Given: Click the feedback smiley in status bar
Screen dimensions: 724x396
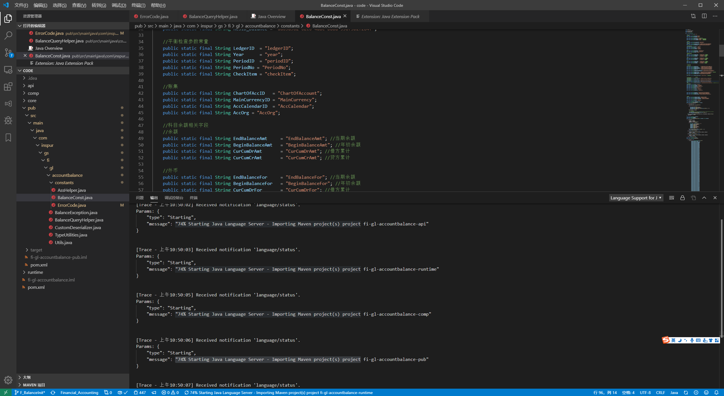Looking at the screenshot, I should (x=706, y=393).
